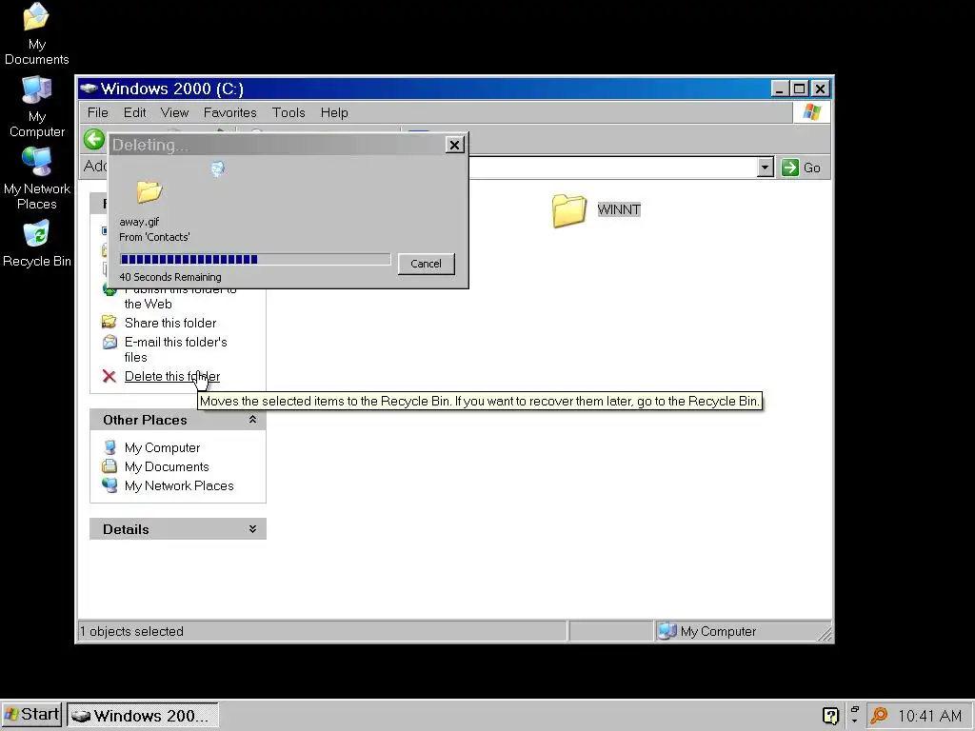Open the Favorites menu

230,112
